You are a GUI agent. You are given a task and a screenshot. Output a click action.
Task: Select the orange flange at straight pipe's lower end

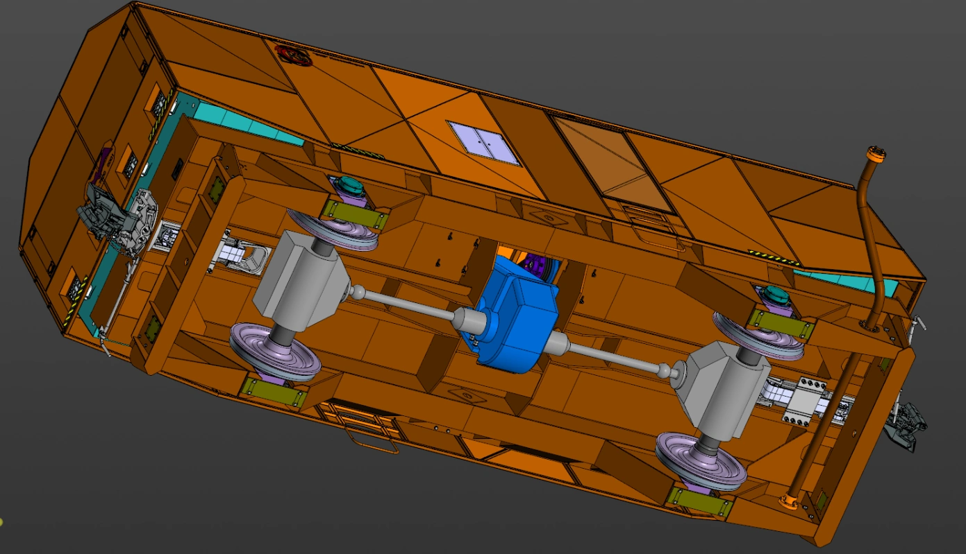[789, 501]
